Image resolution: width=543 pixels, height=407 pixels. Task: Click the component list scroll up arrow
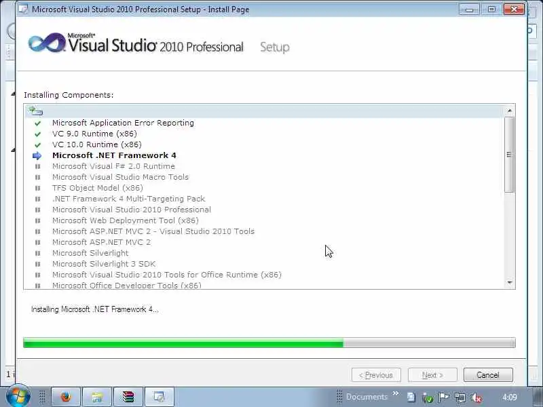[510, 111]
